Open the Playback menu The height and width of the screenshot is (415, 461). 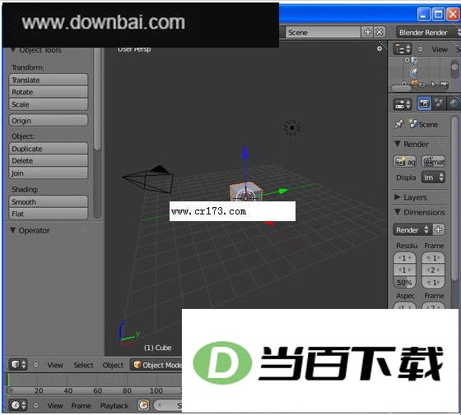[x=114, y=406]
